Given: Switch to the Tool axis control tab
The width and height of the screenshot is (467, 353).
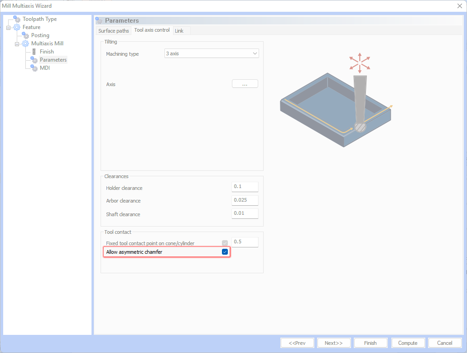Looking at the screenshot, I should point(152,30).
